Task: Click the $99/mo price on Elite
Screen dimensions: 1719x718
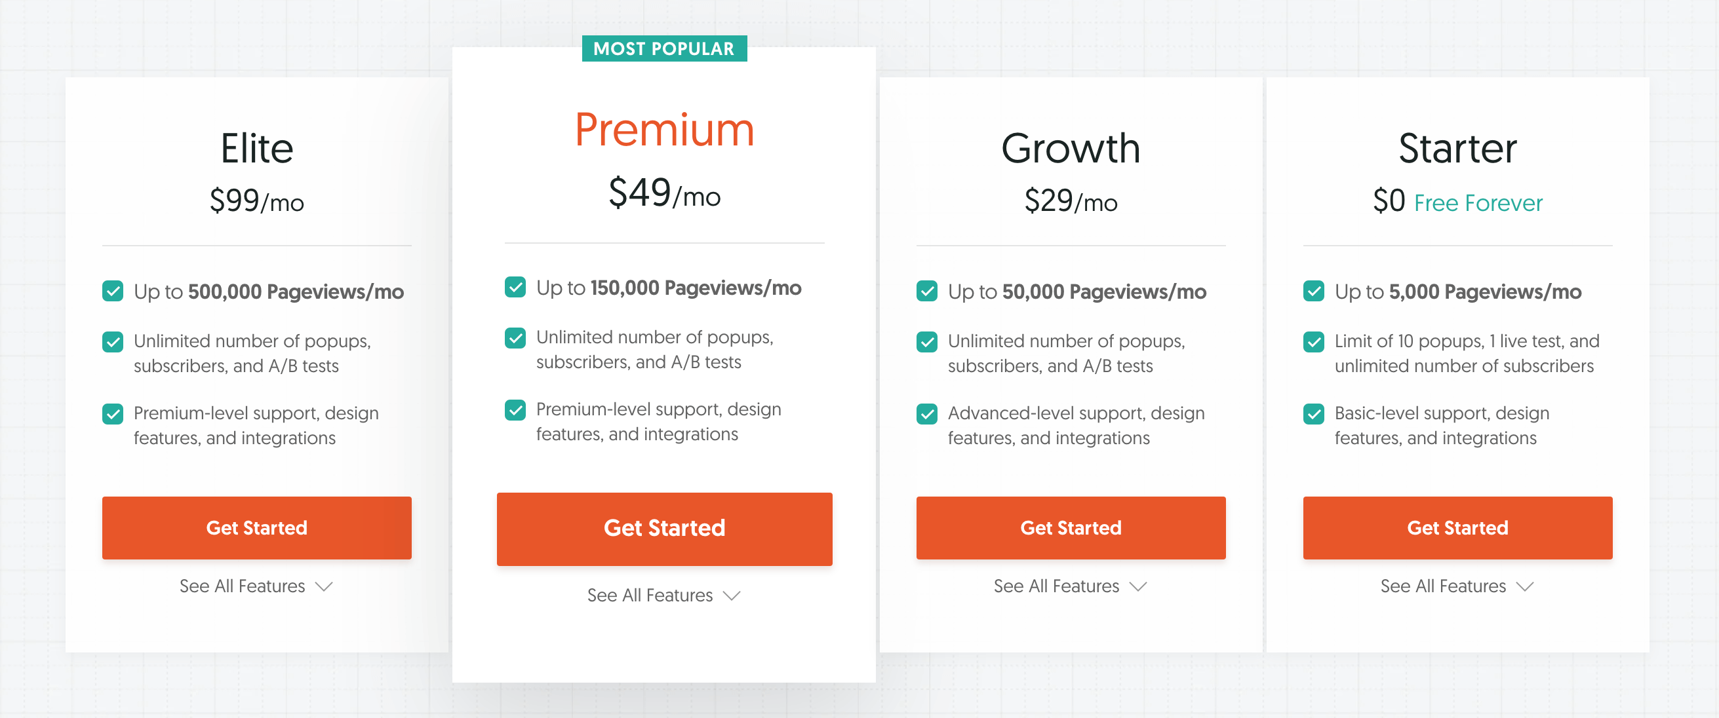Action: click(x=256, y=202)
